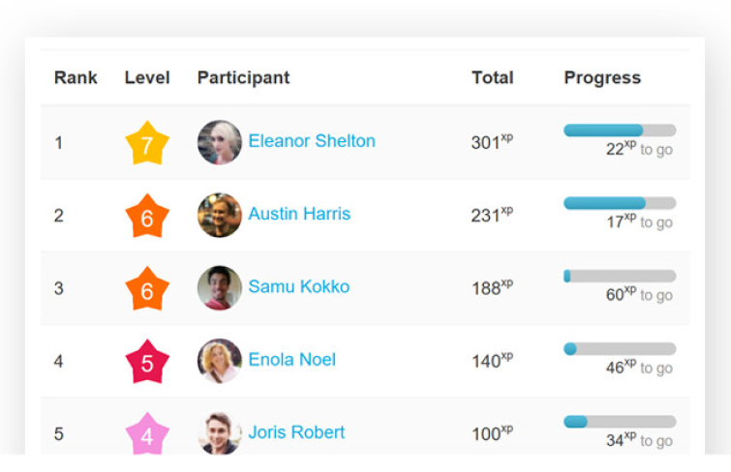This screenshot has height=472, width=731.
Task: Click the Rank column header
Action: point(76,78)
